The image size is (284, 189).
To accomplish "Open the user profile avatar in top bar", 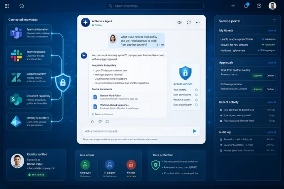I will tap(272, 6).
